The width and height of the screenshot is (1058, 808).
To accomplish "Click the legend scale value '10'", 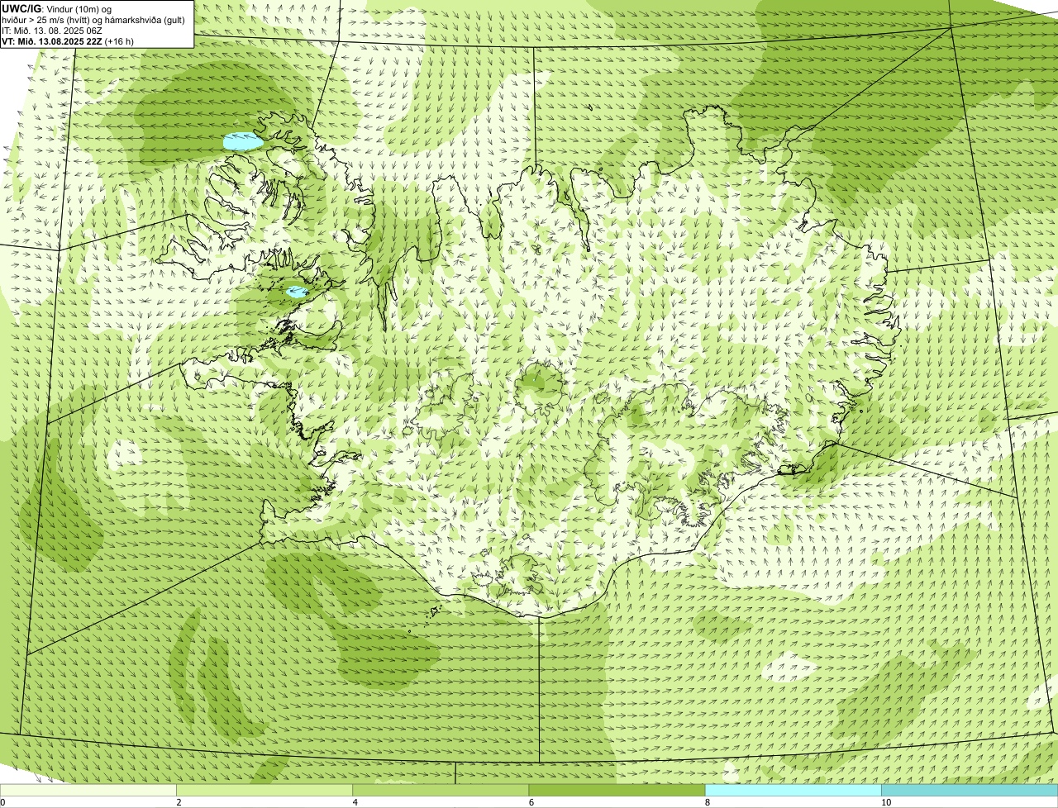I will coord(886,802).
